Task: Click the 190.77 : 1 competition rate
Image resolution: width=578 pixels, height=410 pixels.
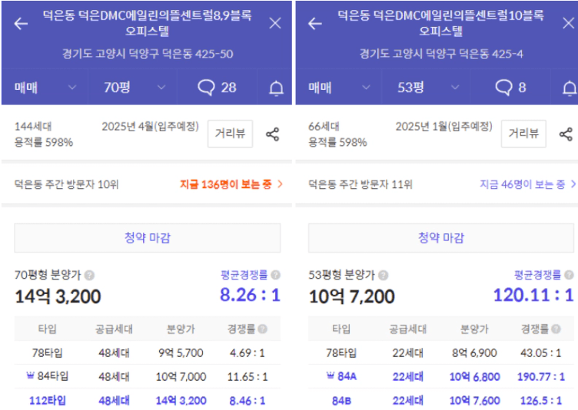Action: coord(541,376)
